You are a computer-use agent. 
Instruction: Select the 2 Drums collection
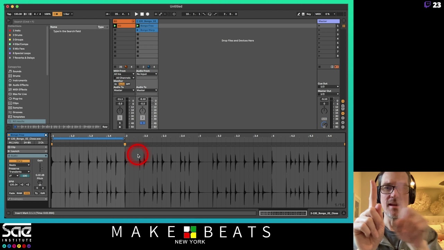coord(17,35)
